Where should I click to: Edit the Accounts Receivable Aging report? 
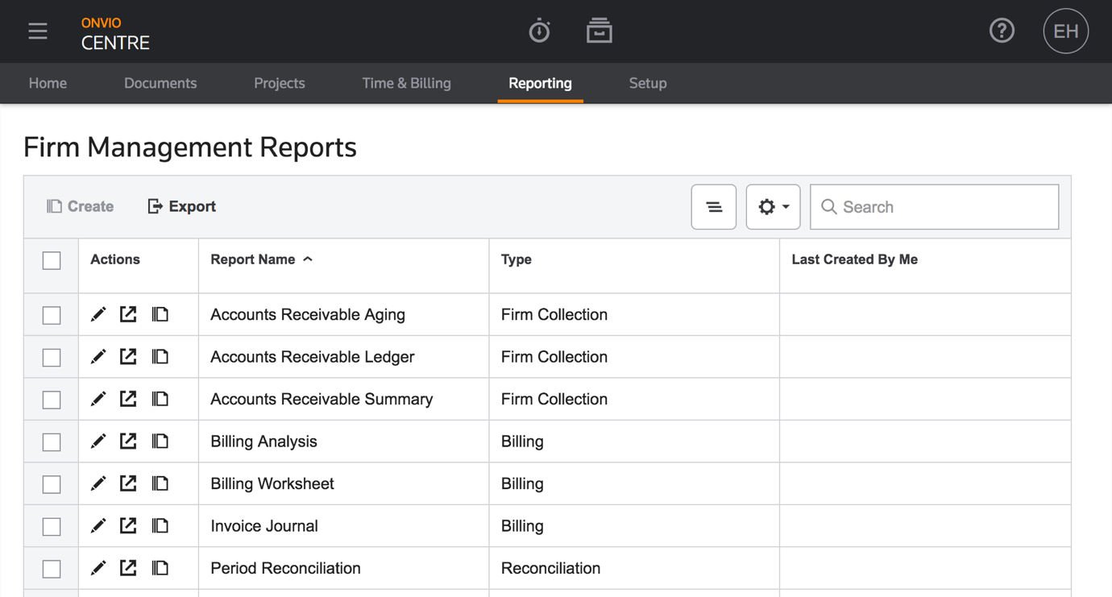coord(98,314)
